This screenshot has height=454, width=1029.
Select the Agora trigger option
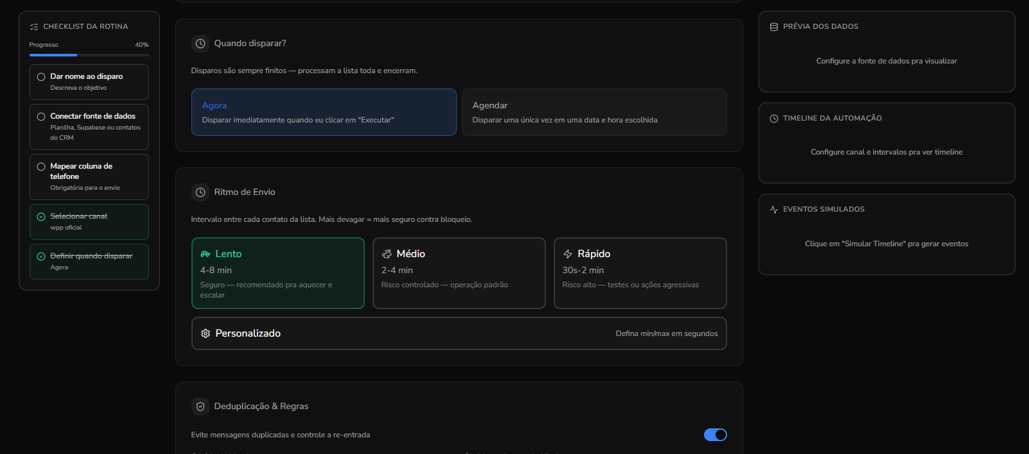coord(324,112)
